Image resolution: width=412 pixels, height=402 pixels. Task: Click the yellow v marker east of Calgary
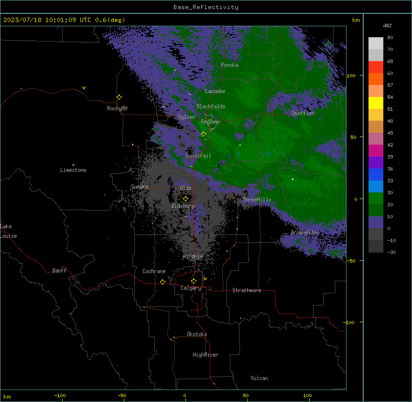pyautogui.click(x=205, y=279)
